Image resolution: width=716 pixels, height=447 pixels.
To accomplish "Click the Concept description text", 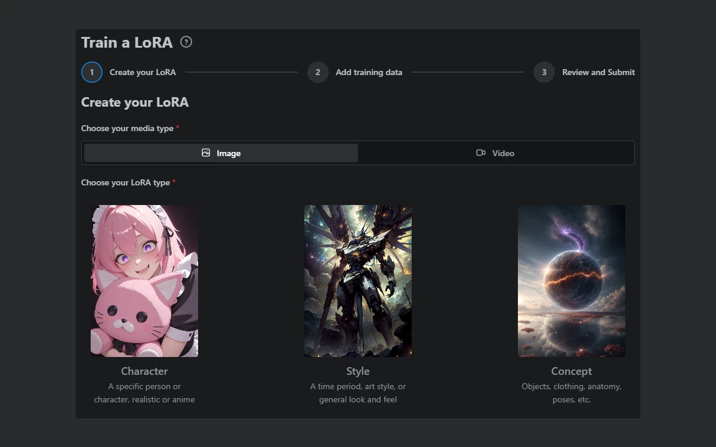I will click(572, 393).
